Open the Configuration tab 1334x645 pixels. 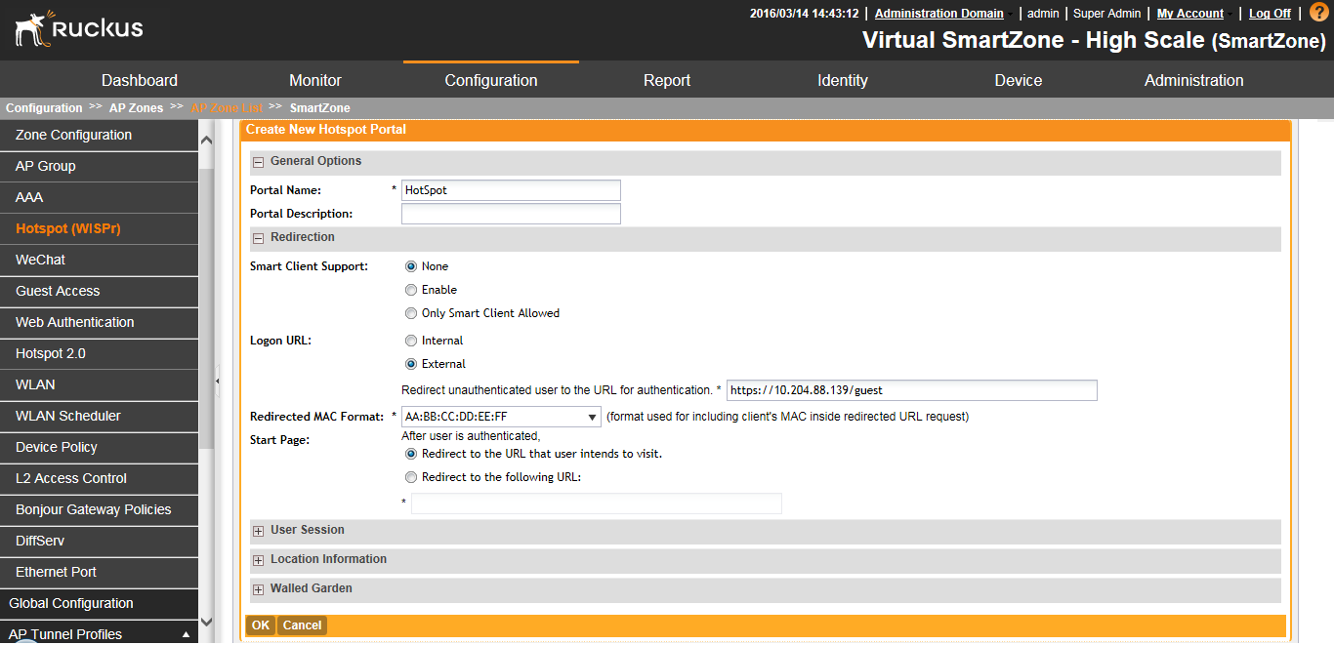(x=491, y=80)
